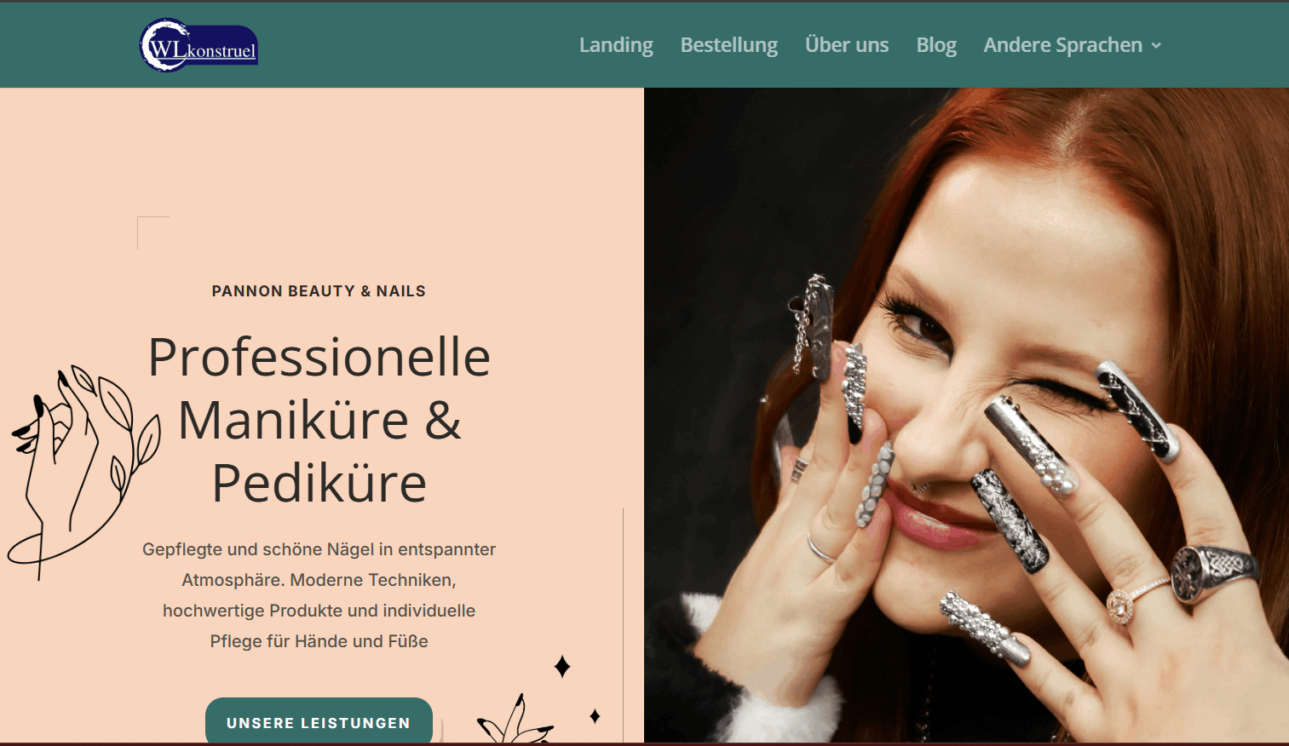
Task: Click the corner bracket decoration above the subtitle
Action: pos(153,232)
